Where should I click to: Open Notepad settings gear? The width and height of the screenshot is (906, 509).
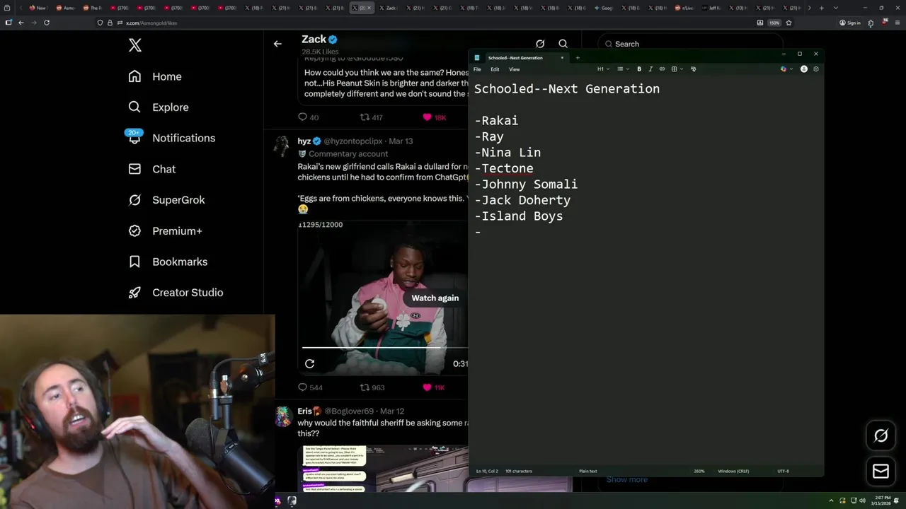[x=816, y=69]
